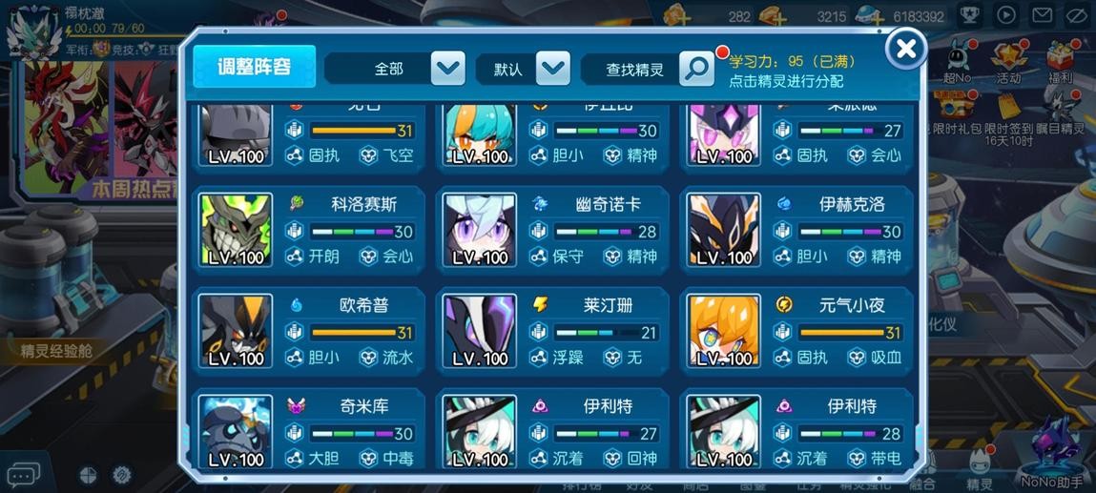Open the mail envelope icon
Viewport: 1096px width, 493px height.
click(x=1043, y=14)
